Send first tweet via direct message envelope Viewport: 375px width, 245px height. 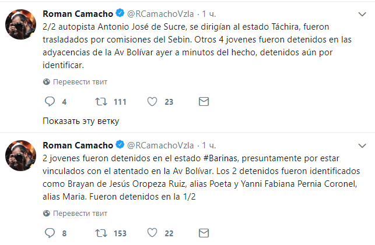tap(204, 102)
